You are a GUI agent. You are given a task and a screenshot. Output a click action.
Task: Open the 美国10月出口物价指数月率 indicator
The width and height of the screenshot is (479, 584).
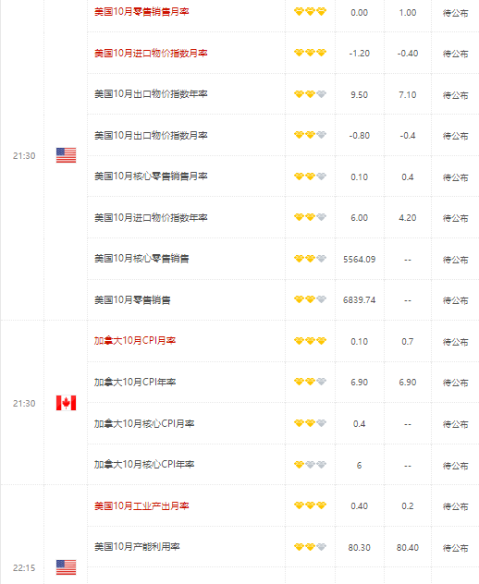pos(151,135)
